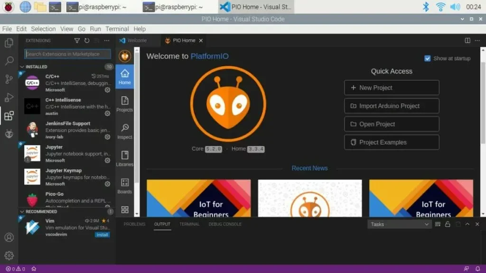Install the Vim extension

102,235
